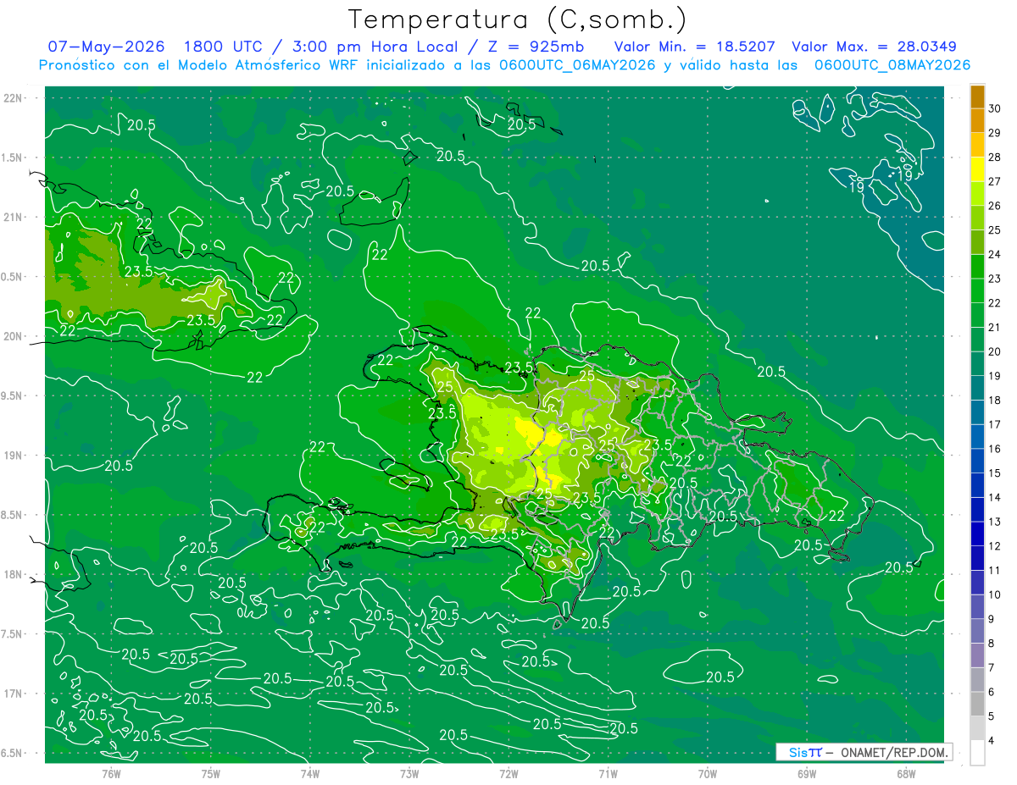Select the 68W longitude tick label
This screenshot has width=1017, height=785.
tap(906, 773)
